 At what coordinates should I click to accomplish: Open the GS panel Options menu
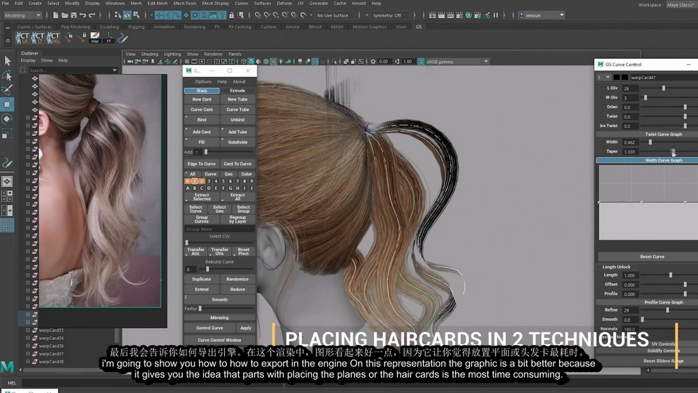pyautogui.click(x=203, y=82)
